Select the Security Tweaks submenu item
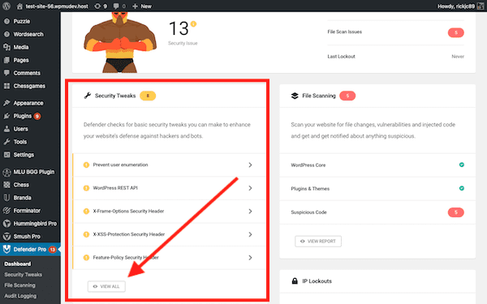 [23, 275]
